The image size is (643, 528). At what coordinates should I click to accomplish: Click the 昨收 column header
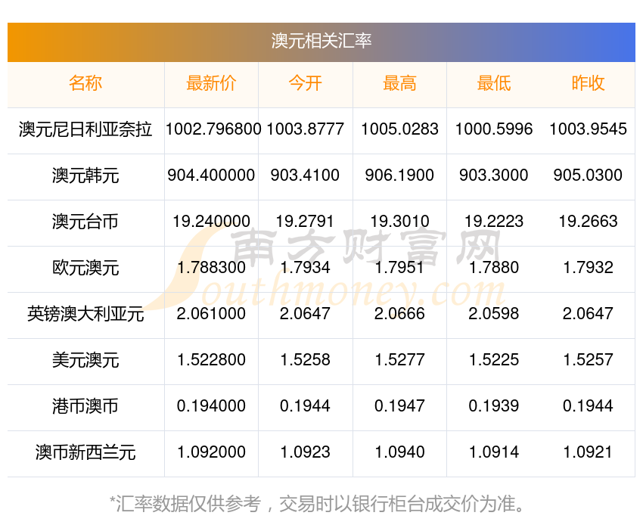(x=588, y=83)
